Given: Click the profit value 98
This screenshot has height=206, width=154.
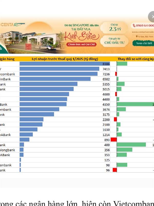Looking at the screenshot, I should (108, 165).
